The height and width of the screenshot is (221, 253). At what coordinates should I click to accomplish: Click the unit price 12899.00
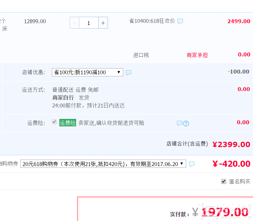[x=35, y=21]
